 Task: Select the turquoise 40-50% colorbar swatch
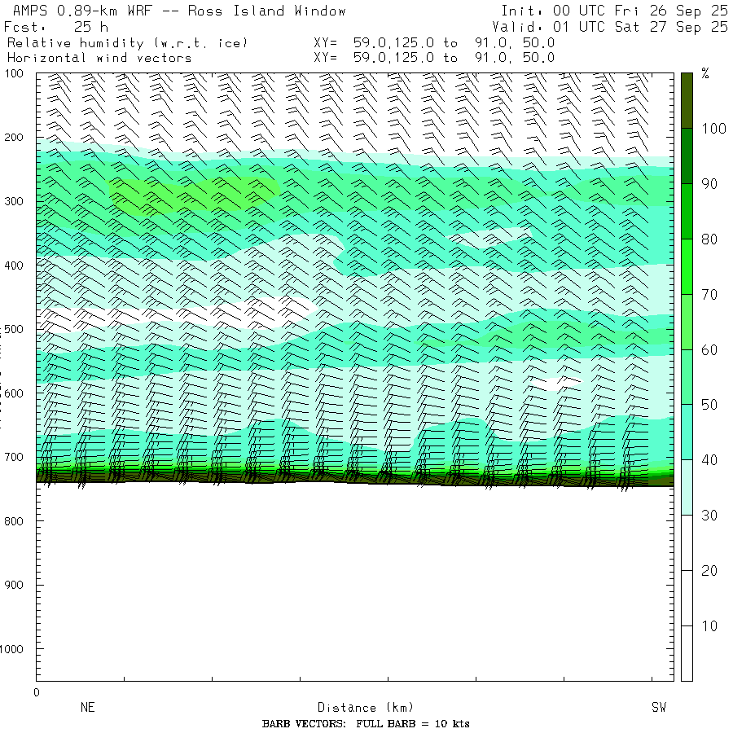click(687, 432)
